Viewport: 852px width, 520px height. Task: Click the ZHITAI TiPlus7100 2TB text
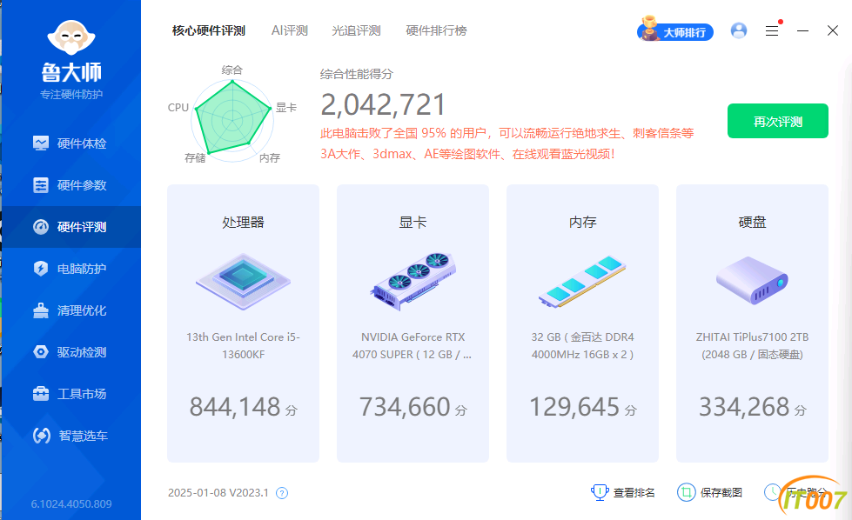752,346
